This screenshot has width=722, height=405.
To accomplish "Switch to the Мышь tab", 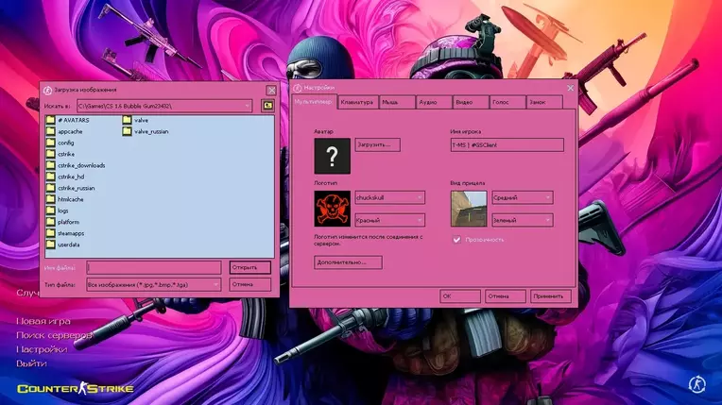I will [397, 102].
